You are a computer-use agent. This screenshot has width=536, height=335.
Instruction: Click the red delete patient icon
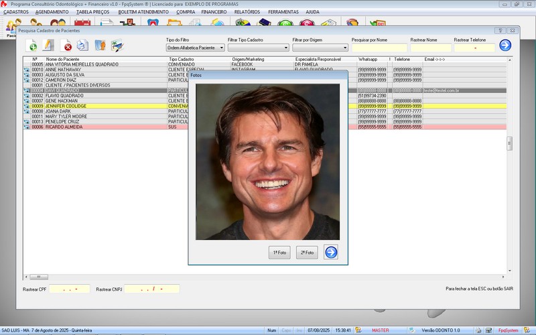pos(67,46)
